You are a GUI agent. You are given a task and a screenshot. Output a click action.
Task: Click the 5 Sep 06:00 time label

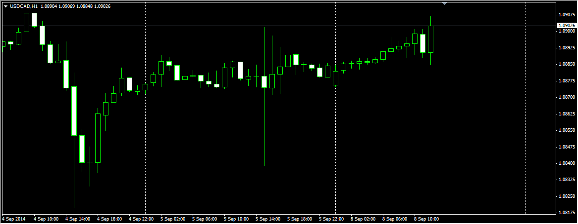[204, 219]
